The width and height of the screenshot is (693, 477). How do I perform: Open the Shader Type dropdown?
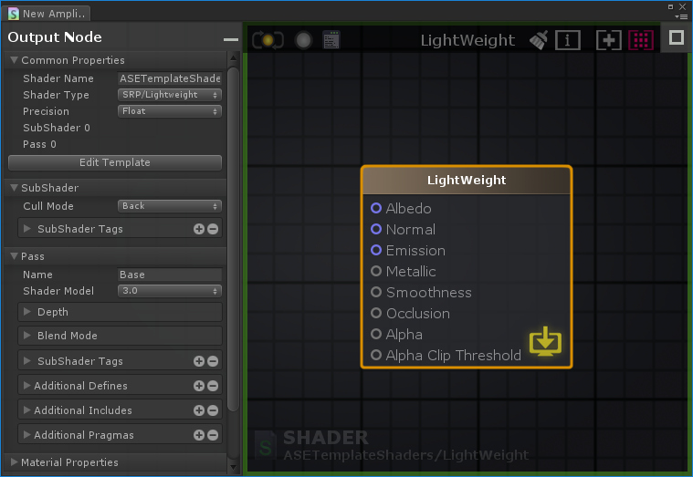170,95
